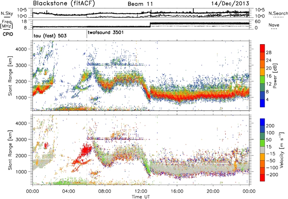Click the 28 value on power colorbar

pyautogui.click(x=269, y=52)
